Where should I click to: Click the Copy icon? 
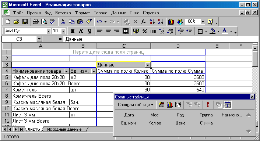[71, 22]
